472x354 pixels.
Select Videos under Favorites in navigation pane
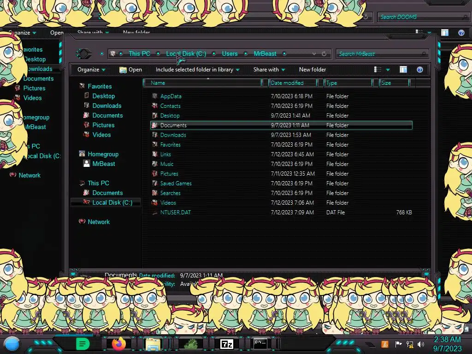pyautogui.click(x=101, y=135)
